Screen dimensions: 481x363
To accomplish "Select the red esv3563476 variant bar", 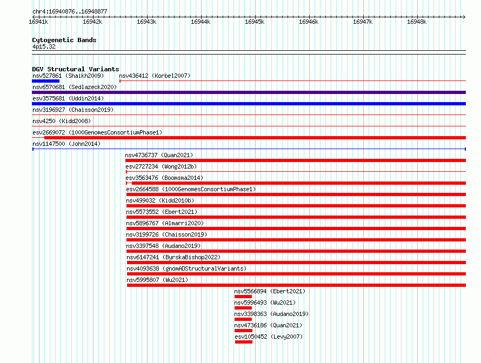I will (299, 183).
